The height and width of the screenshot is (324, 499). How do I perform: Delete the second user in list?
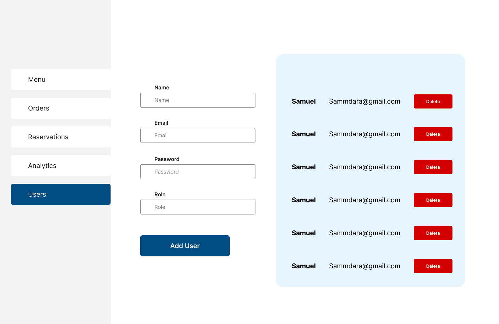pyautogui.click(x=433, y=134)
